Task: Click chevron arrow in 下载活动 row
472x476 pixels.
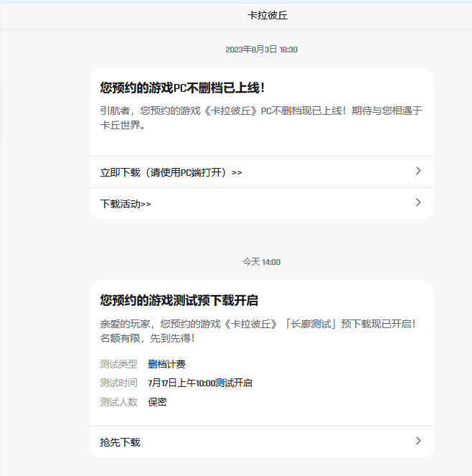Action: [x=418, y=202]
